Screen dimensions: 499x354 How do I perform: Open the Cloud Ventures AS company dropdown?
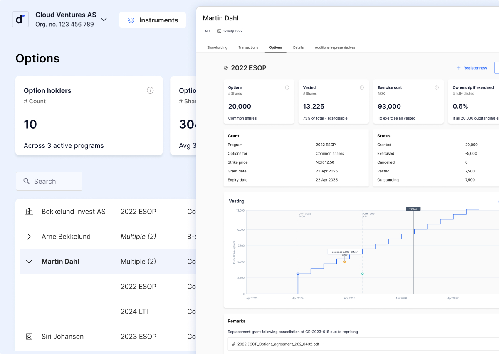click(x=104, y=20)
